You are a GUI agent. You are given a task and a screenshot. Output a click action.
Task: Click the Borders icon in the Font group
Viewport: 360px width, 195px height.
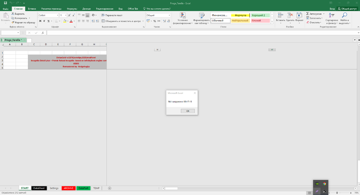click(56, 21)
